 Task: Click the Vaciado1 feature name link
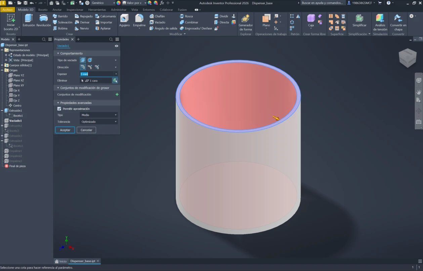(x=63, y=46)
